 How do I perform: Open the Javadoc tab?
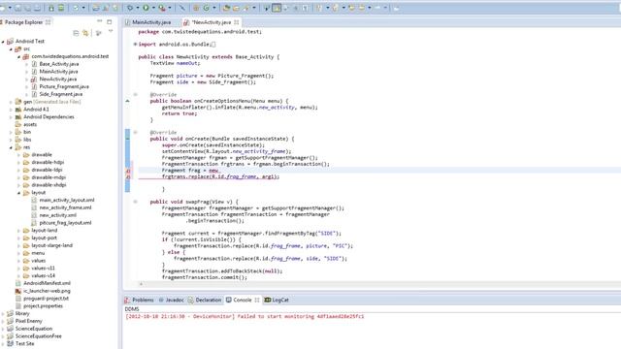[171, 300]
